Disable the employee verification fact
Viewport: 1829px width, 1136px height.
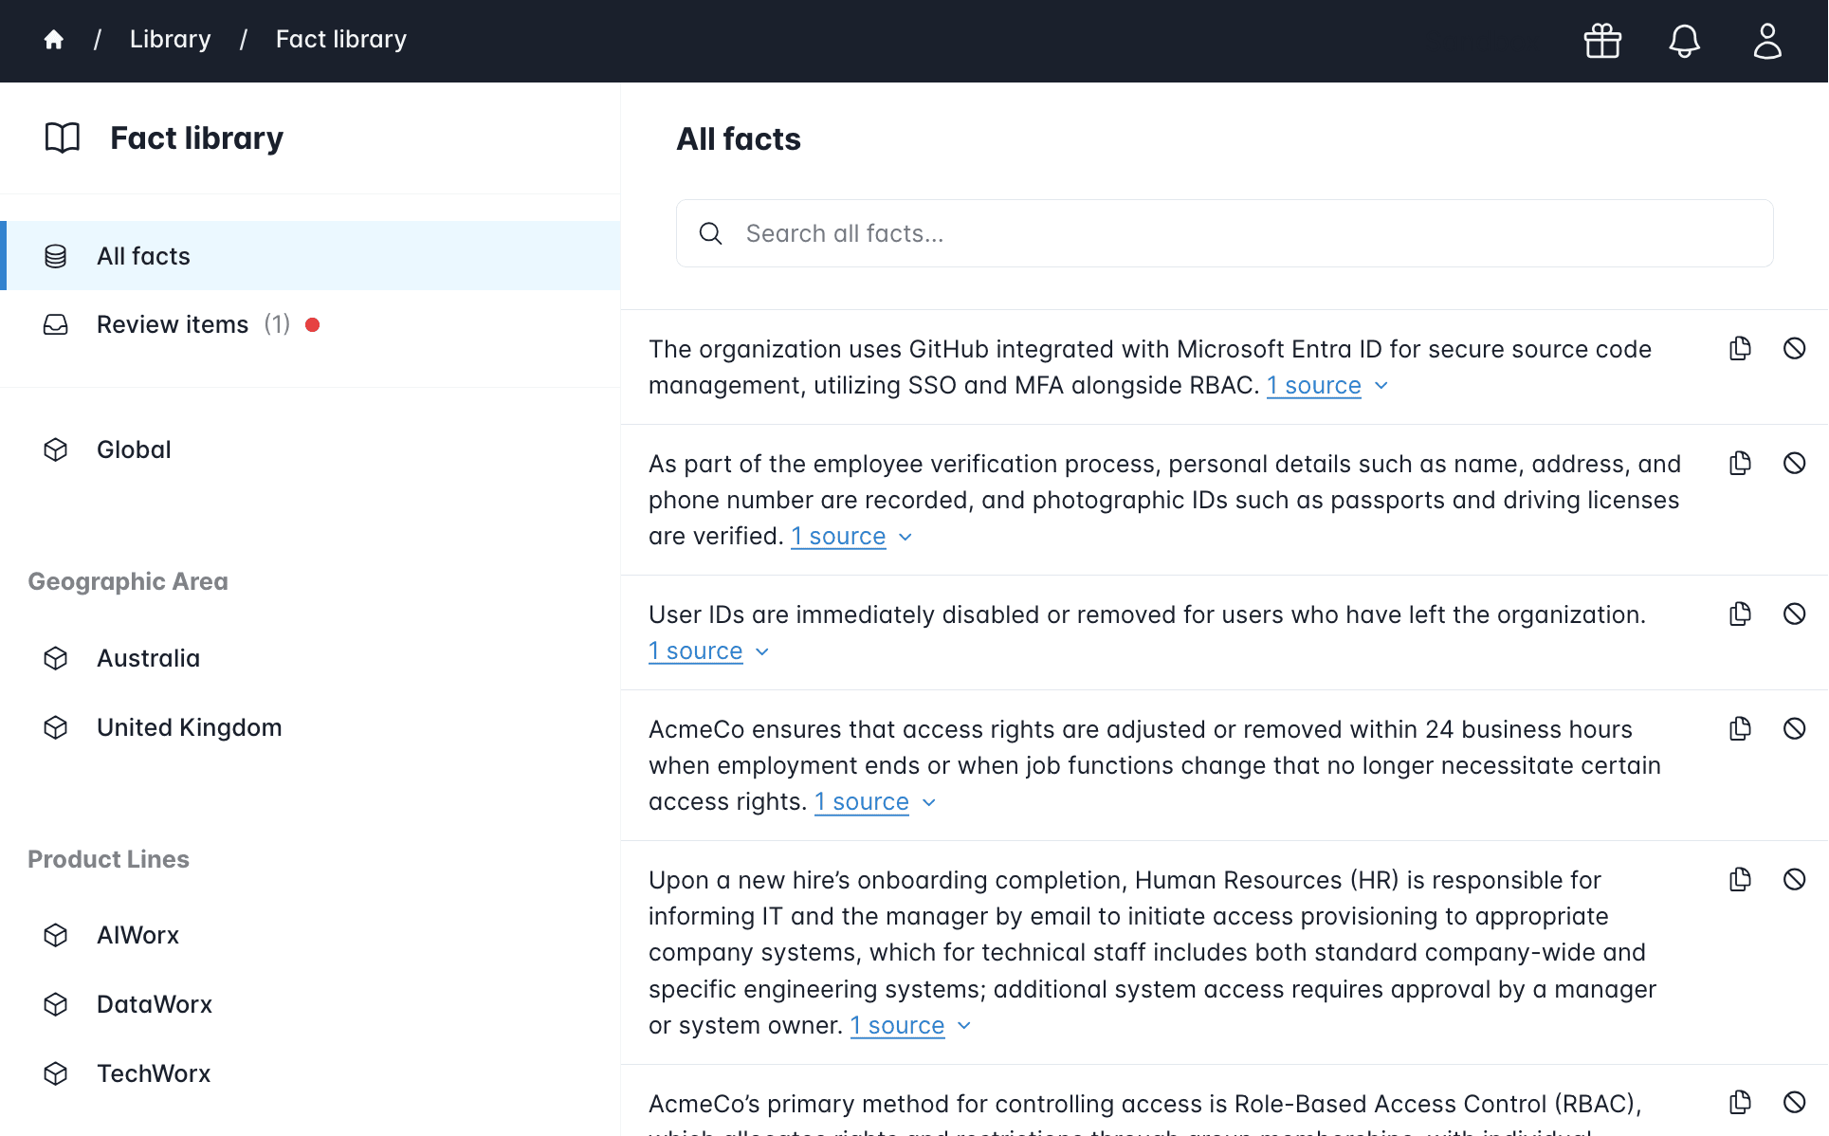(1794, 464)
